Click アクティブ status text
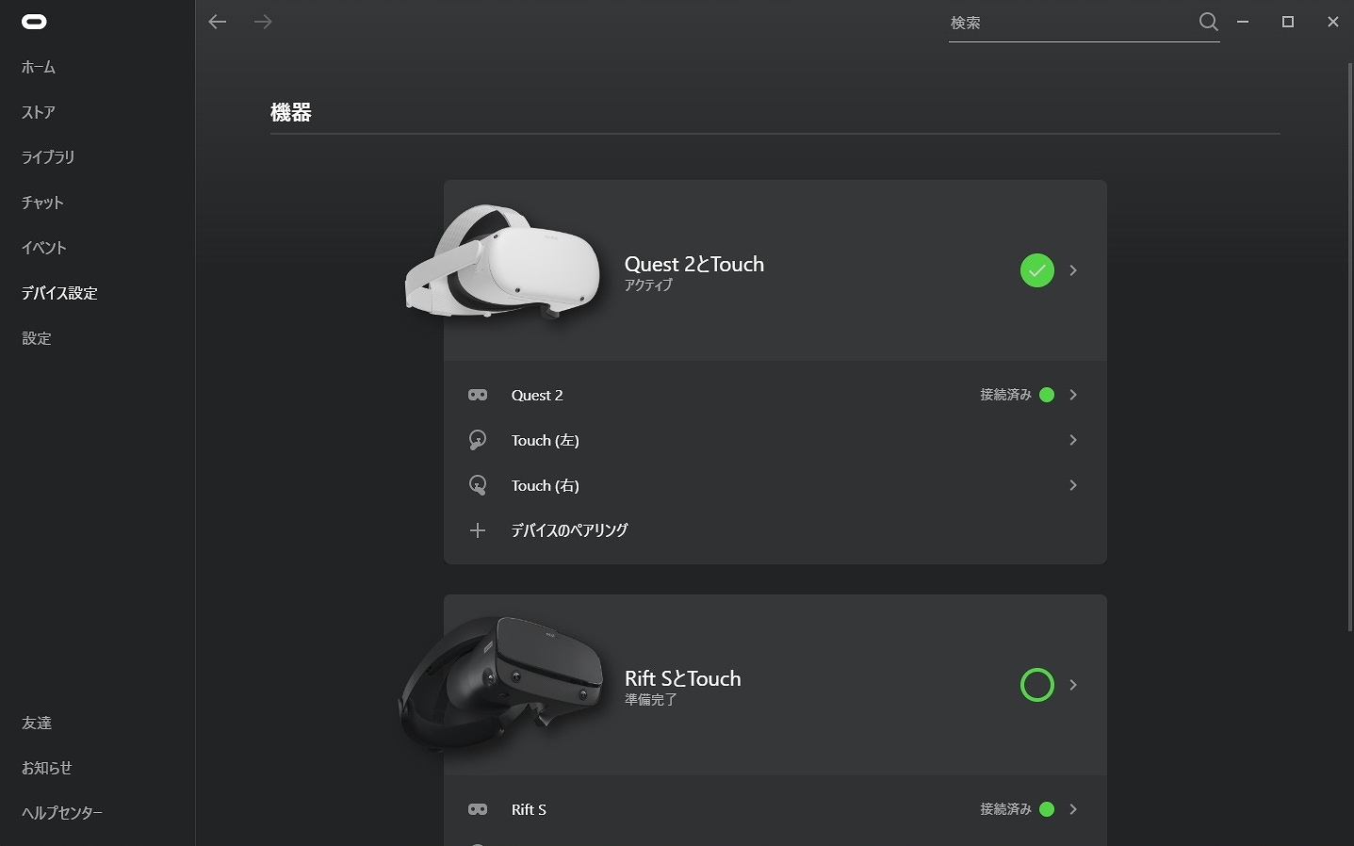Image resolution: width=1354 pixels, height=846 pixels. 648,285
